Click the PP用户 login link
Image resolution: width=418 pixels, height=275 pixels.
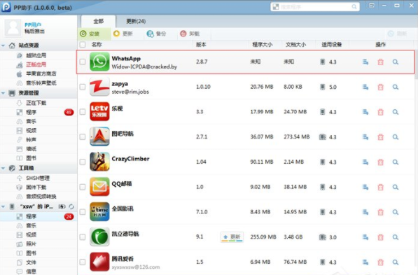click(x=33, y=24)
